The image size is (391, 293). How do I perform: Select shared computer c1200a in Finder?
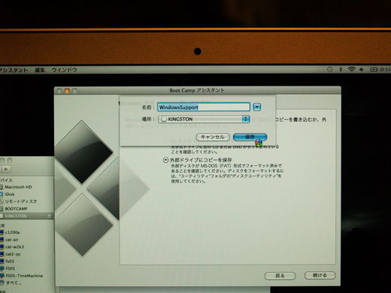tap(12, 232)
